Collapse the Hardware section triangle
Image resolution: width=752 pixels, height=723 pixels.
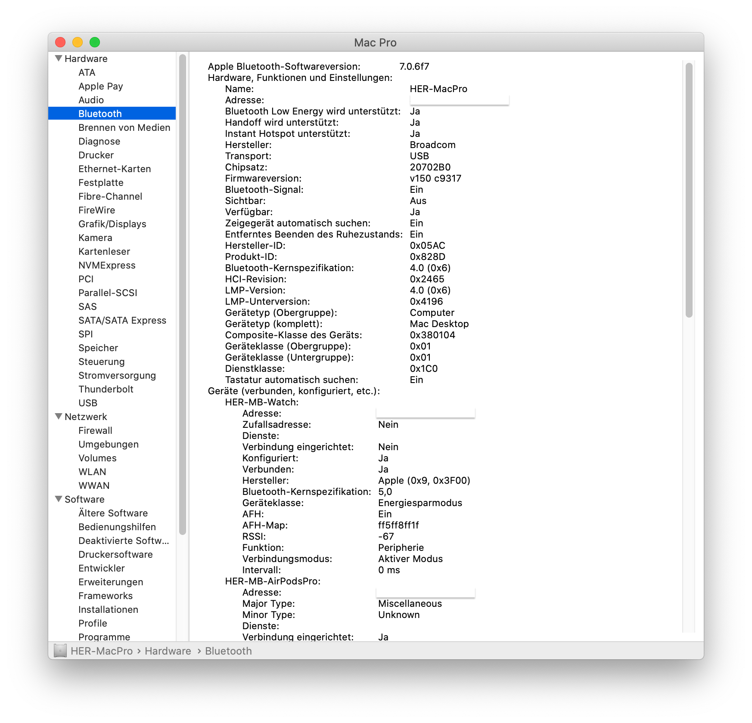click(59, 58)
